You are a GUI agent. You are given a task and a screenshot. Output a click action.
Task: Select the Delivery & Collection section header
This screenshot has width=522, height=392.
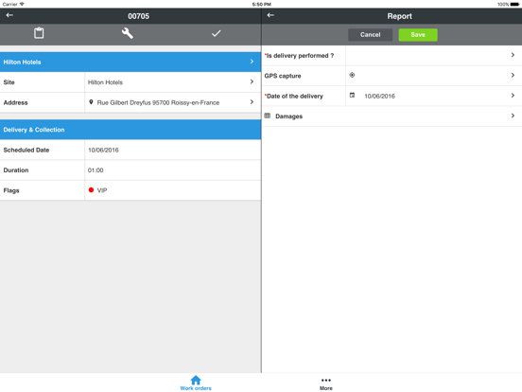tap(130, 130)
